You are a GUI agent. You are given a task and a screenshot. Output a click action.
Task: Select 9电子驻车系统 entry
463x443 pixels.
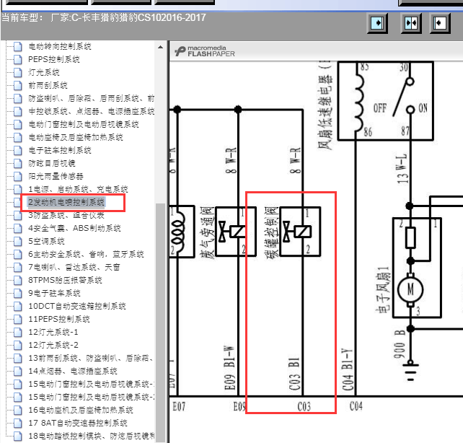pos(54,293)
